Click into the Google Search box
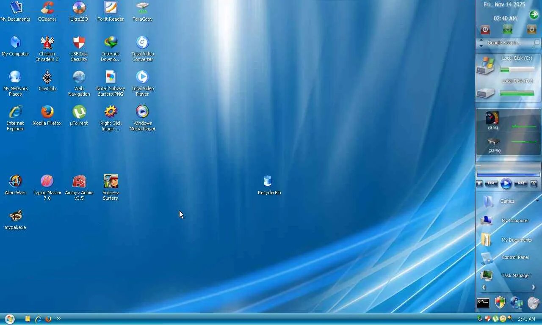Screen dimensions: 542x325 tap(509, 43)
